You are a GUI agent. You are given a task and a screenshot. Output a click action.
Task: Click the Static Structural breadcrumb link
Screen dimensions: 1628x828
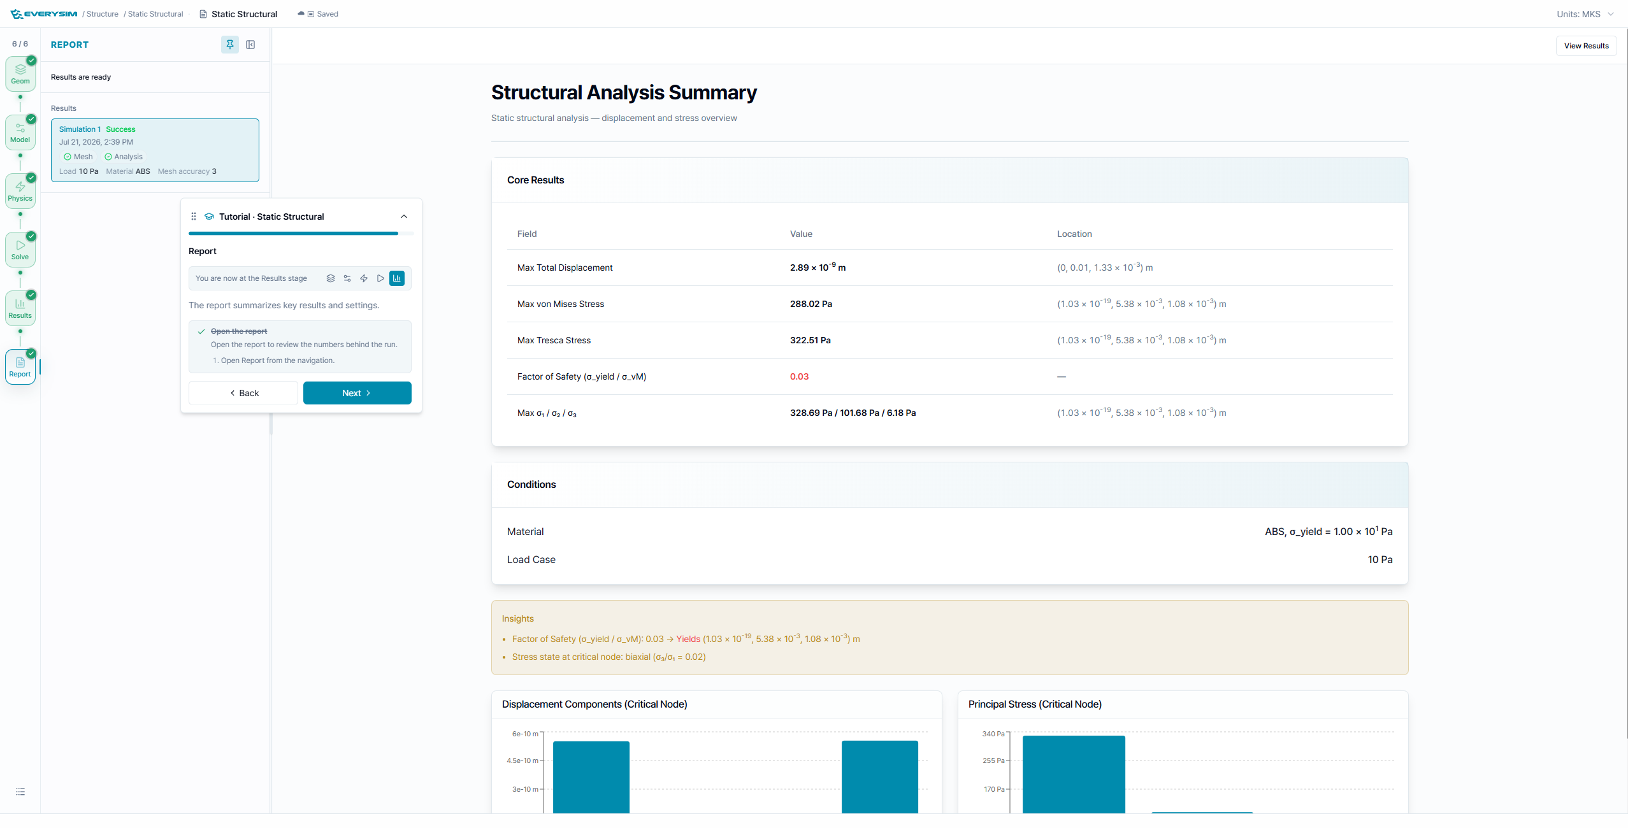[x=155, y=14]
